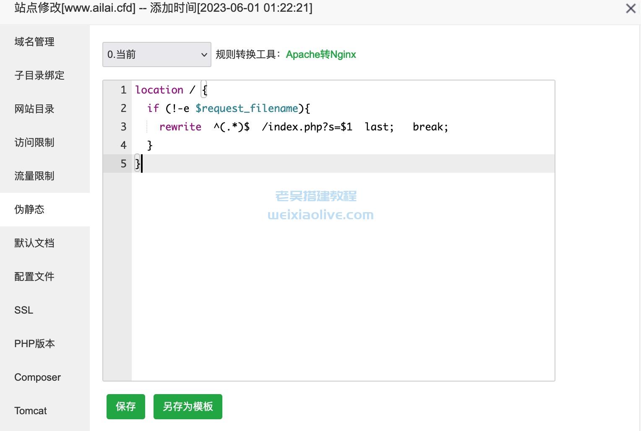641x431 pixels.
Task: Open the 配置文件 tab
Action: pos(34,277)
